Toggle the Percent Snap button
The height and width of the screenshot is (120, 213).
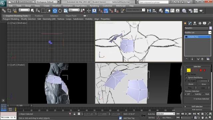[111, 11]
